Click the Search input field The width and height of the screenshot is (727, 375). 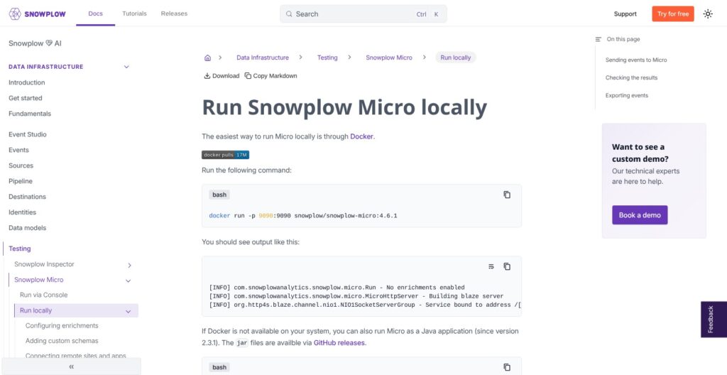(x=363, y=14)
